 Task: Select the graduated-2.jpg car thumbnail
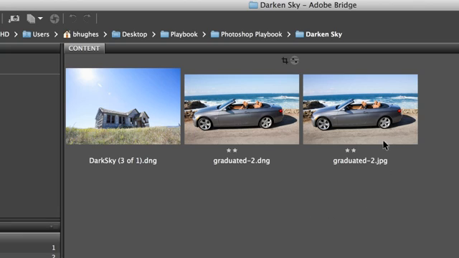pyautogui.click(x=360, y=109)
